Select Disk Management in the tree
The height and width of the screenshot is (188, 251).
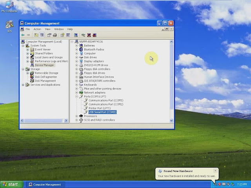click(45, 81)
